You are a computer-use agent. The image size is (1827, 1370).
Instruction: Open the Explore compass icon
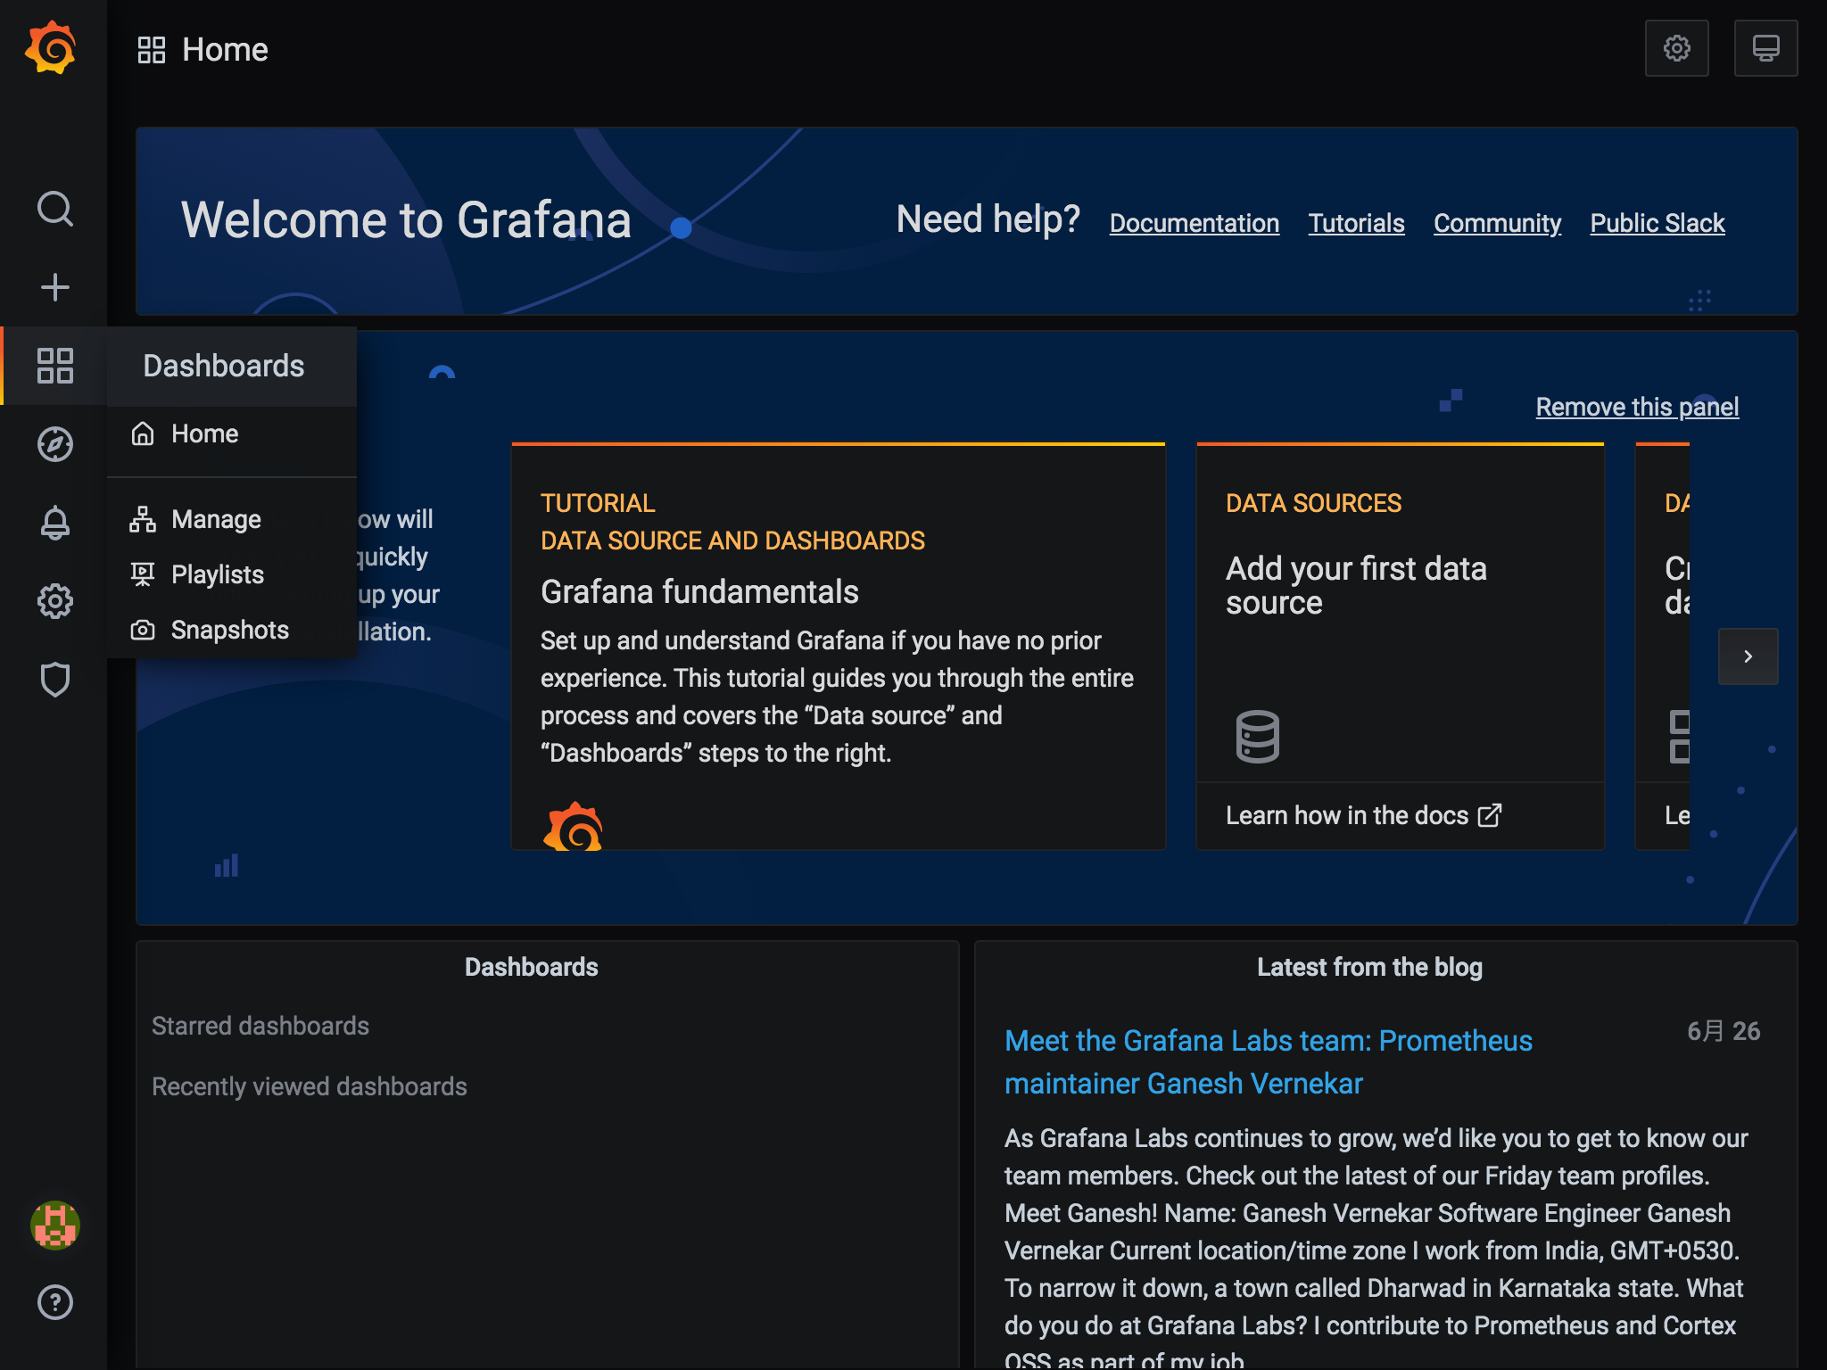pyautogui.click(x=55, y=444)
